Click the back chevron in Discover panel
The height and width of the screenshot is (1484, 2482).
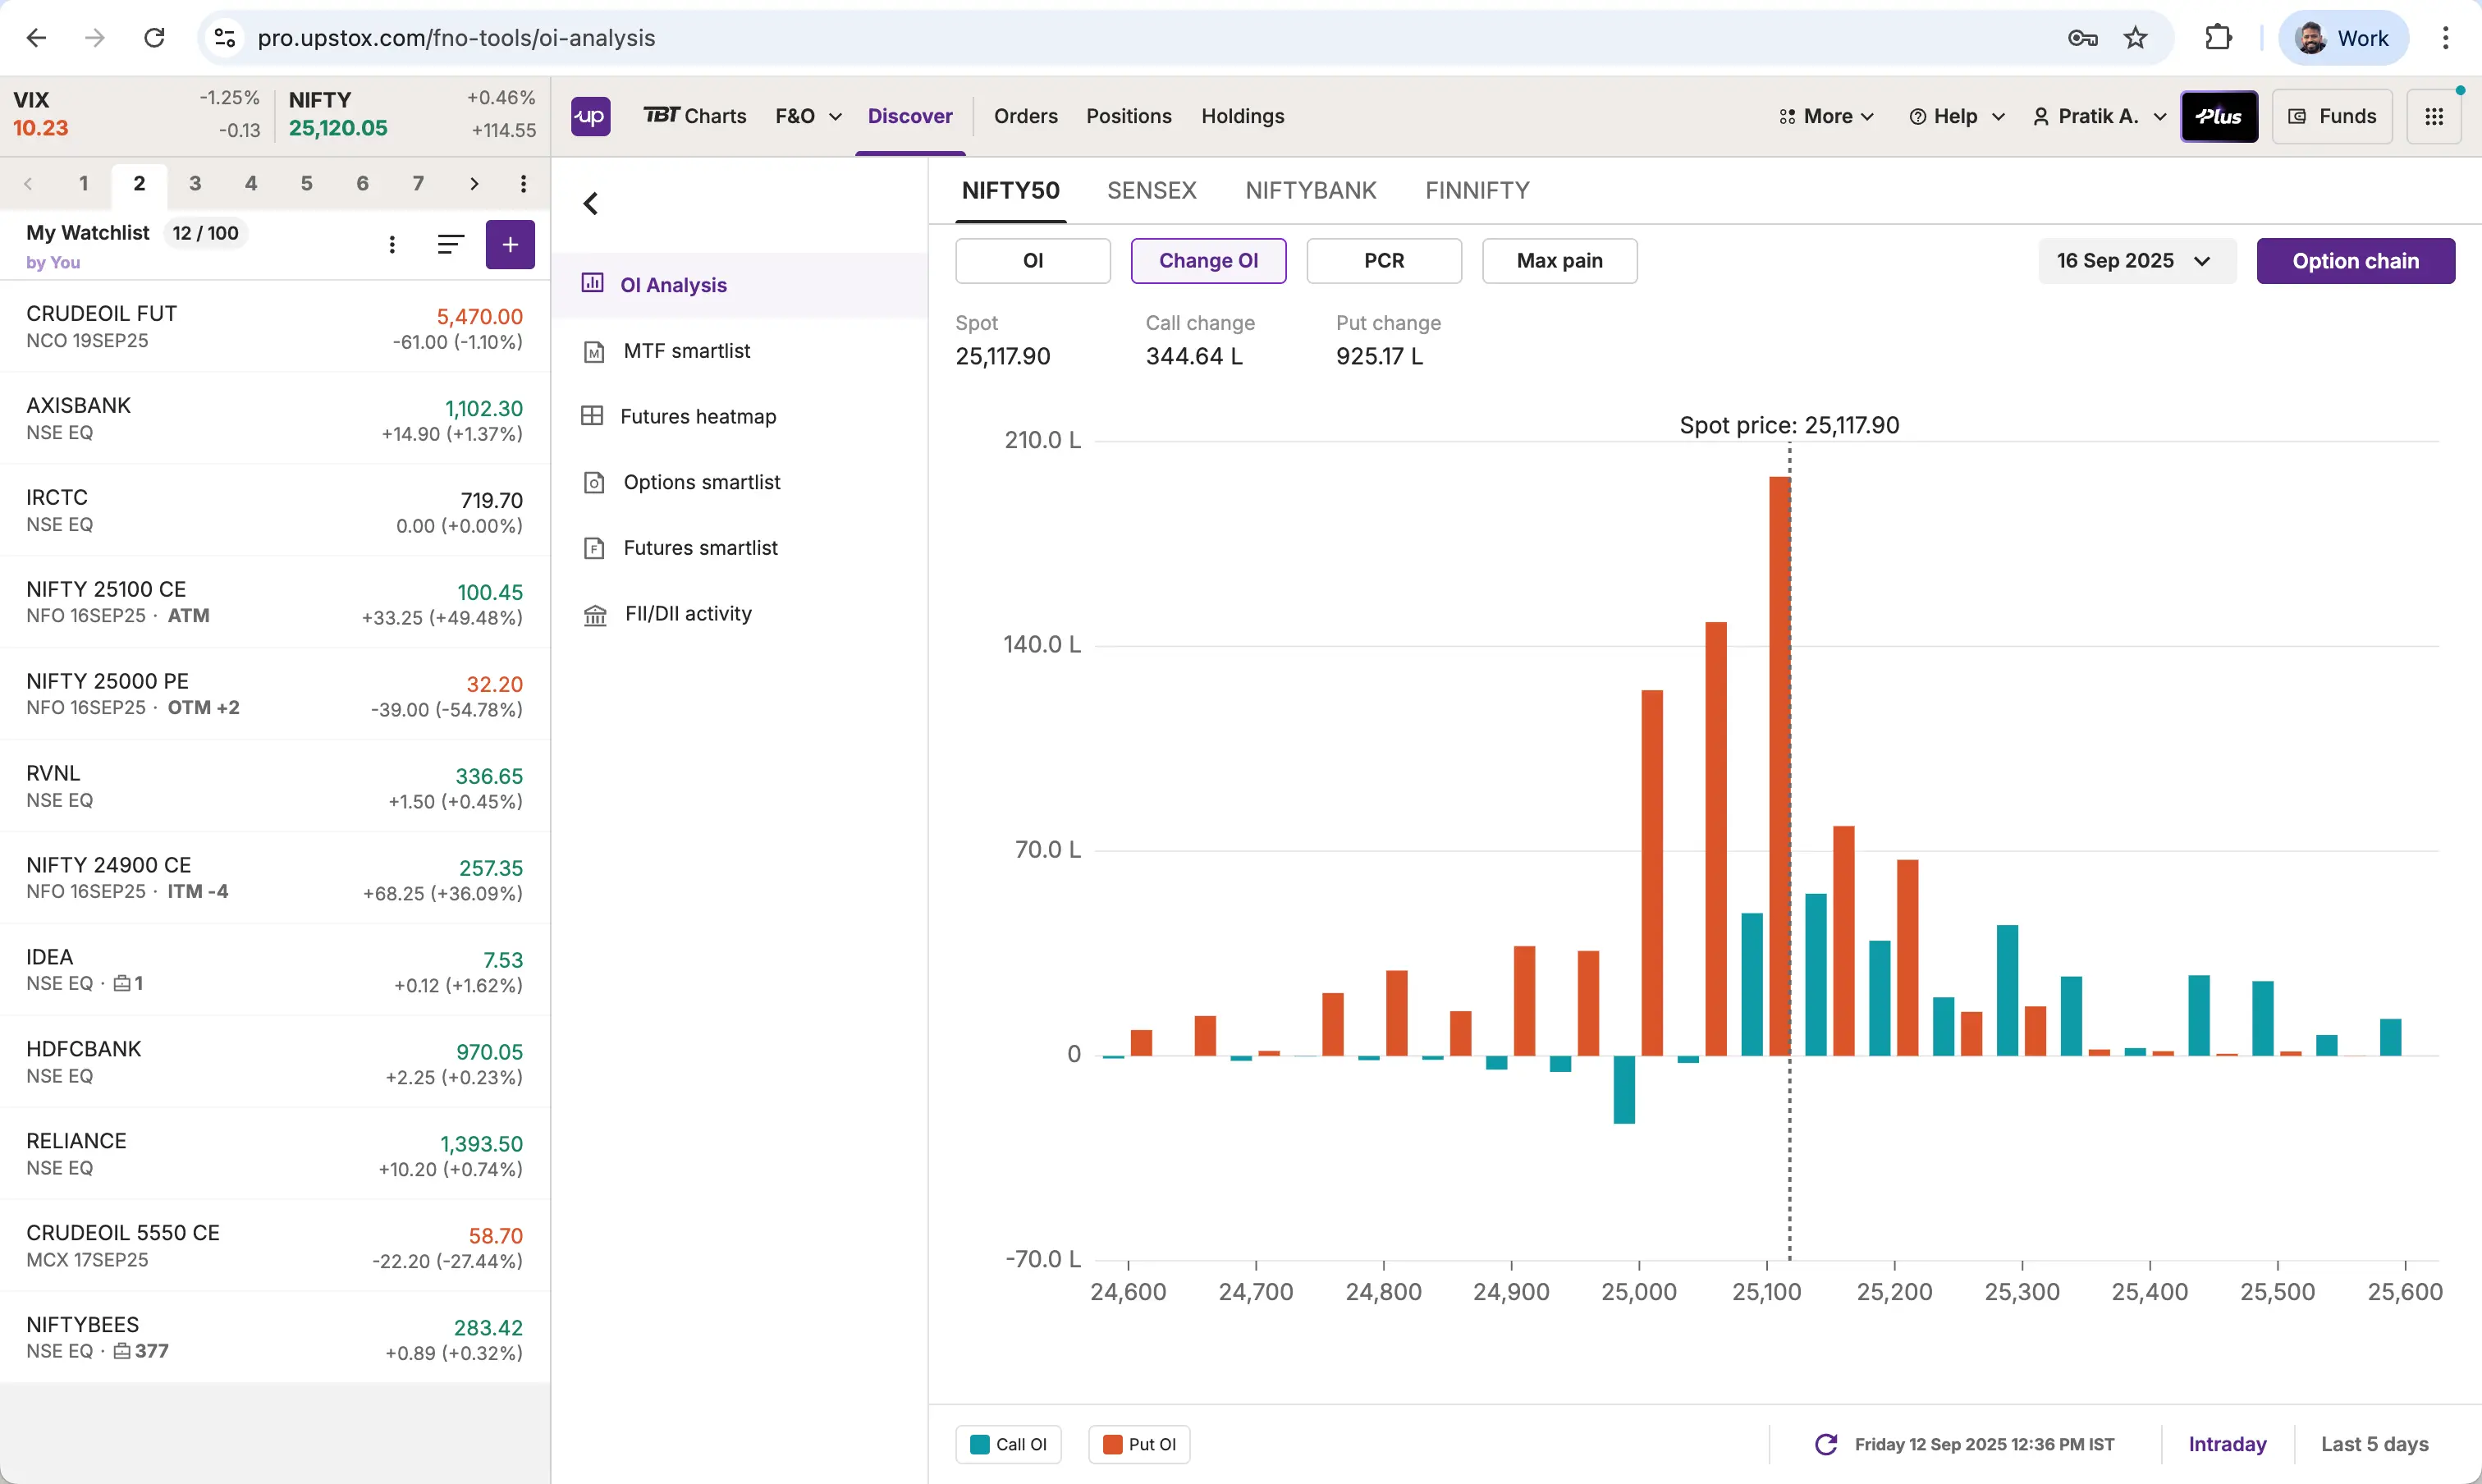[x=591, y=204]
